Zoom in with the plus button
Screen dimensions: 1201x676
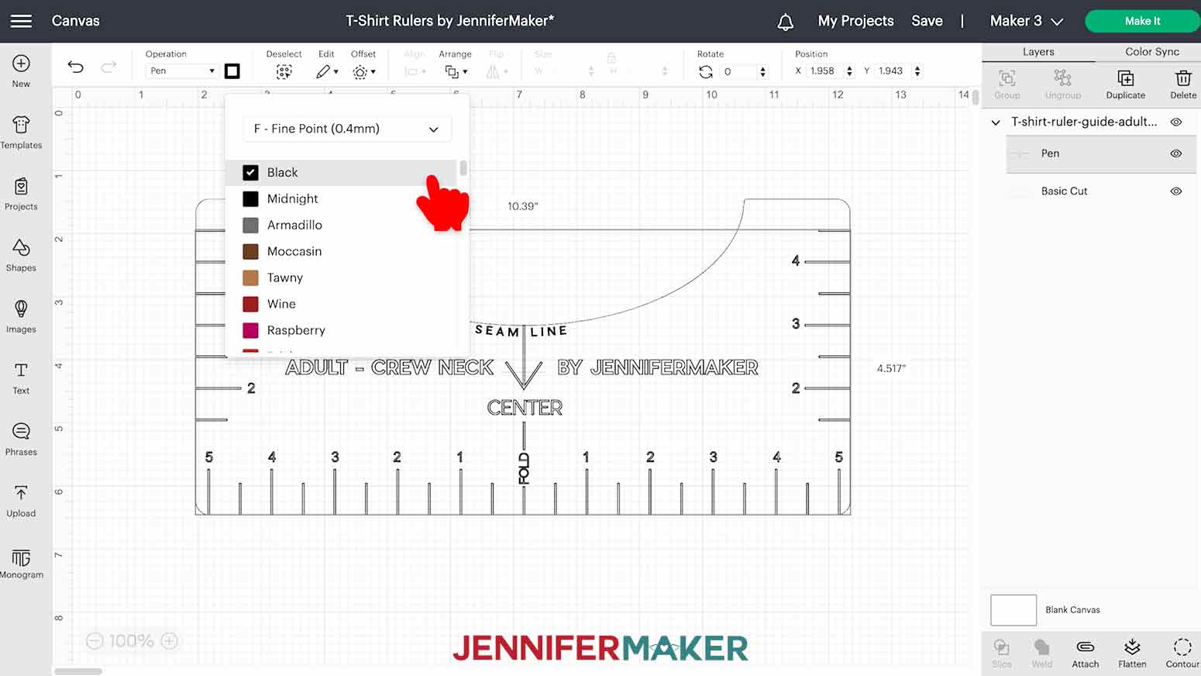coord(170,641)
